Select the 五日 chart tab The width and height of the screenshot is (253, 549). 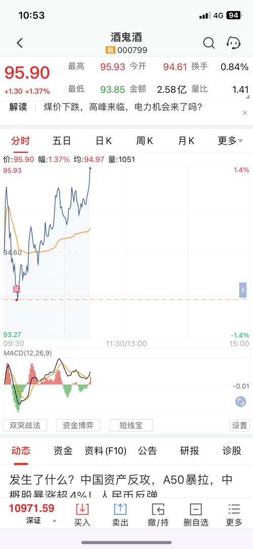(61, 141)
